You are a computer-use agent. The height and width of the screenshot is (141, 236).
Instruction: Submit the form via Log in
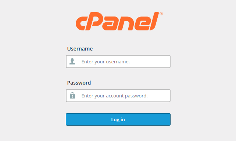point(118,119)
